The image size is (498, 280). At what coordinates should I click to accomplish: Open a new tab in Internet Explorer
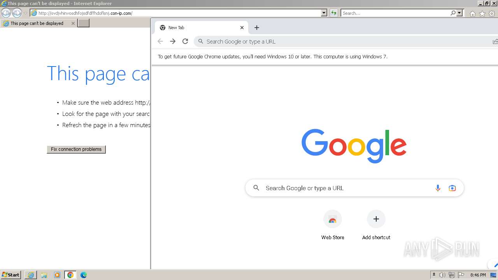84,23
